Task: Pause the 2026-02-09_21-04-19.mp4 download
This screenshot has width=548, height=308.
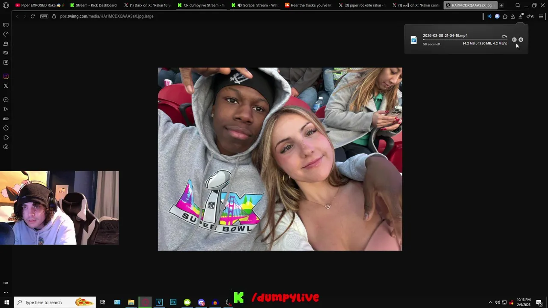Action: click(514, 40)
